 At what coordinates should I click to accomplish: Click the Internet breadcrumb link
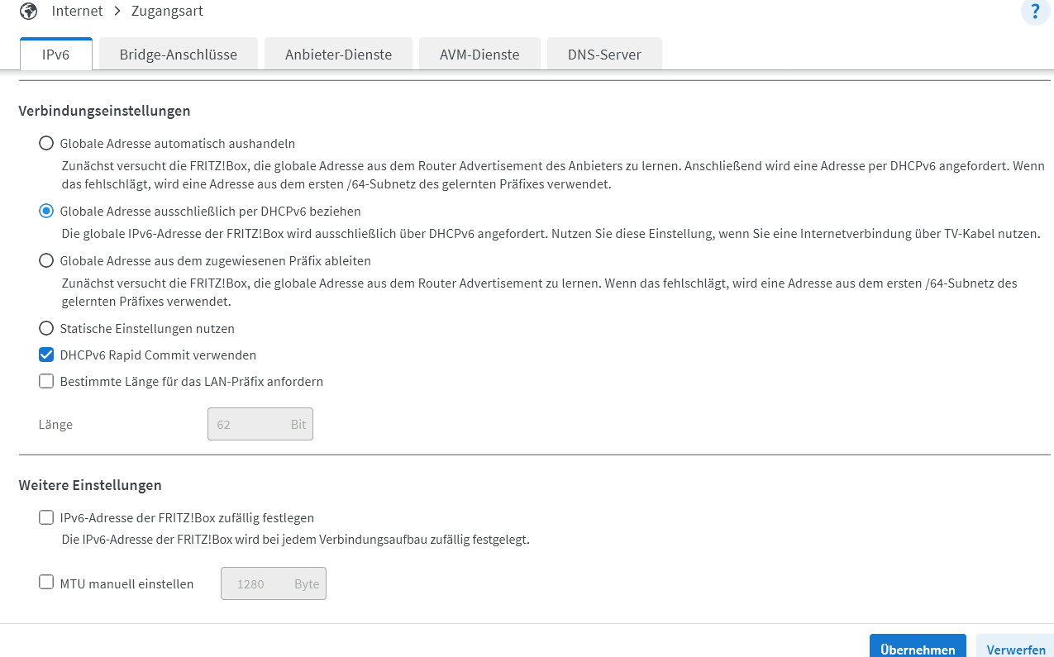pos(77,11)
